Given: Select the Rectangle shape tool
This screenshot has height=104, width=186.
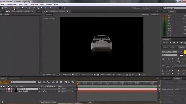Looking at the screenshot, I should click(22, 8).
